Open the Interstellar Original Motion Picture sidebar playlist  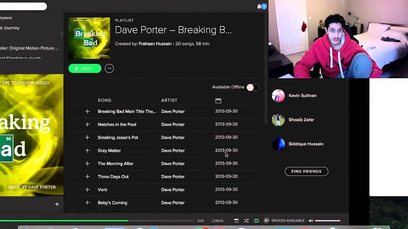[x=29, y=48]
